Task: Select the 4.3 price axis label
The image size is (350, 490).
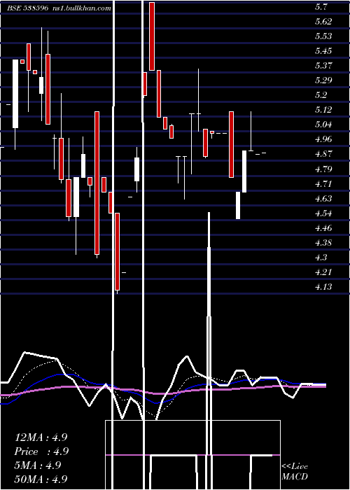Action: (x=321, y=257)
